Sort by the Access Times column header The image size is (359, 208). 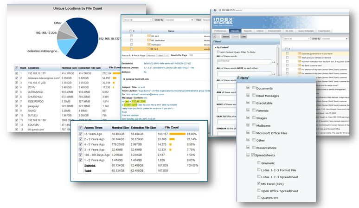pos(93,128)
